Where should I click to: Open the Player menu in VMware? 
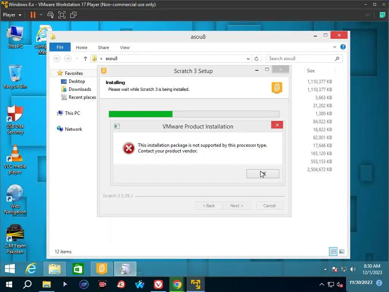click(12, 15)
